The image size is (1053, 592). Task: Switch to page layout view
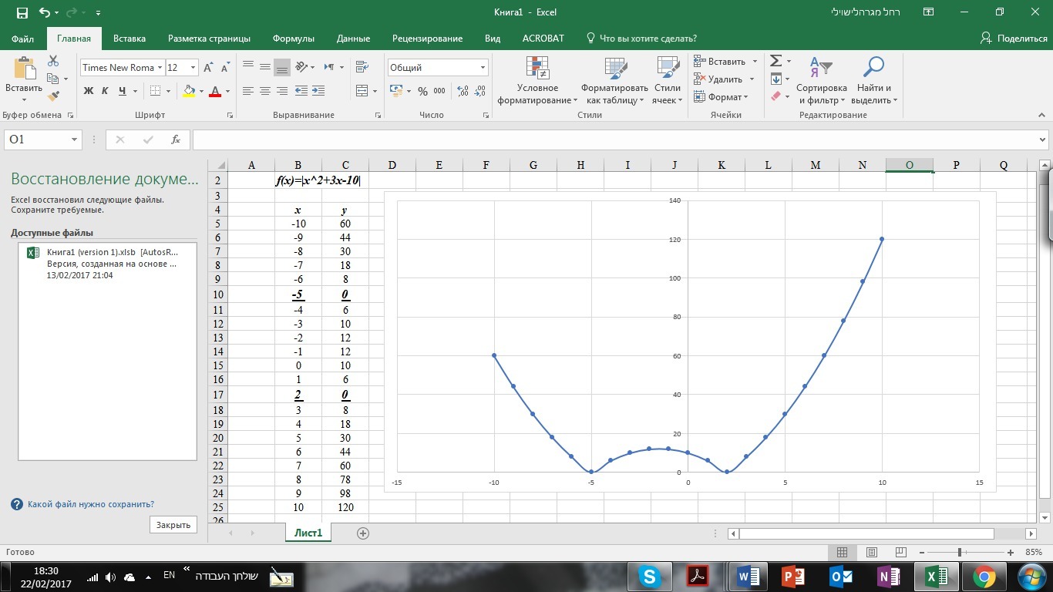871,553
